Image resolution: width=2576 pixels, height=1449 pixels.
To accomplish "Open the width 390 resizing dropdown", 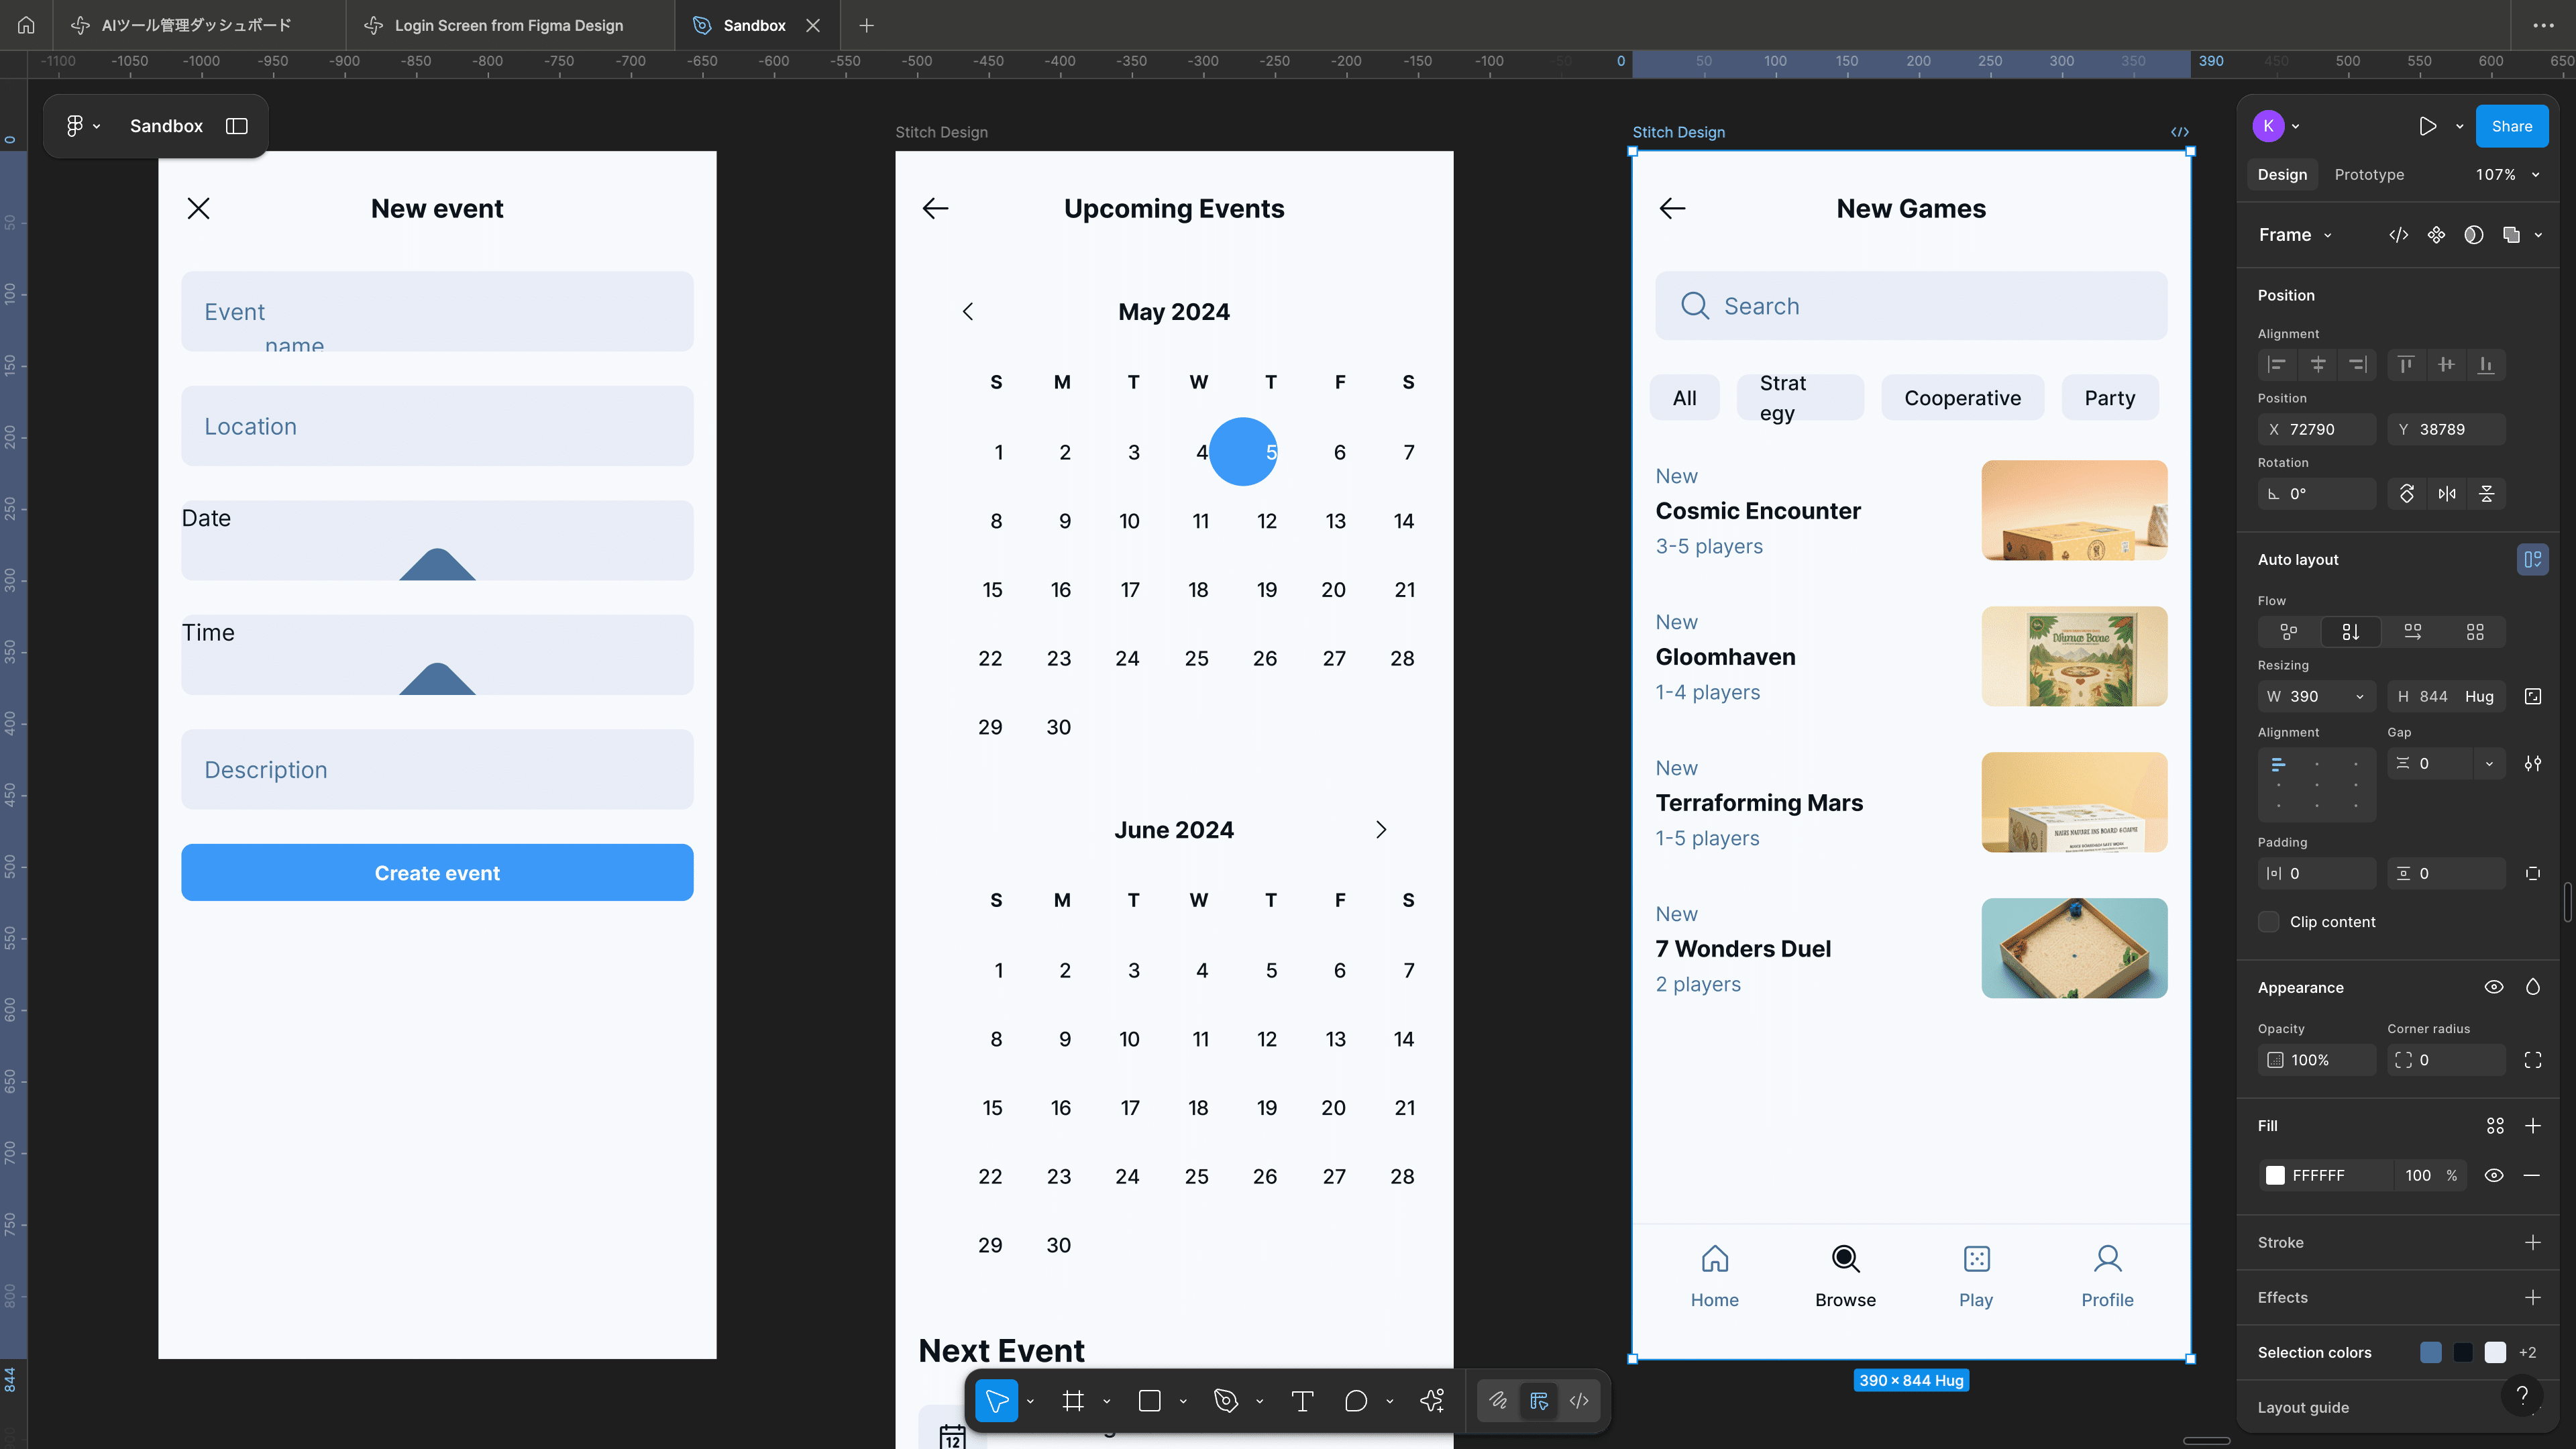I will coord(2360,696).
